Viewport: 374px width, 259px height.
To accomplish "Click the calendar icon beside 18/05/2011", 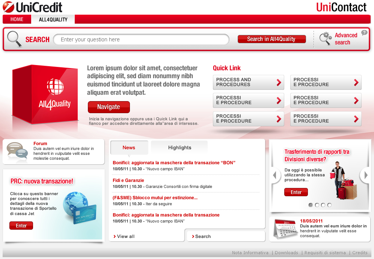I will click(x=285, y=229).
